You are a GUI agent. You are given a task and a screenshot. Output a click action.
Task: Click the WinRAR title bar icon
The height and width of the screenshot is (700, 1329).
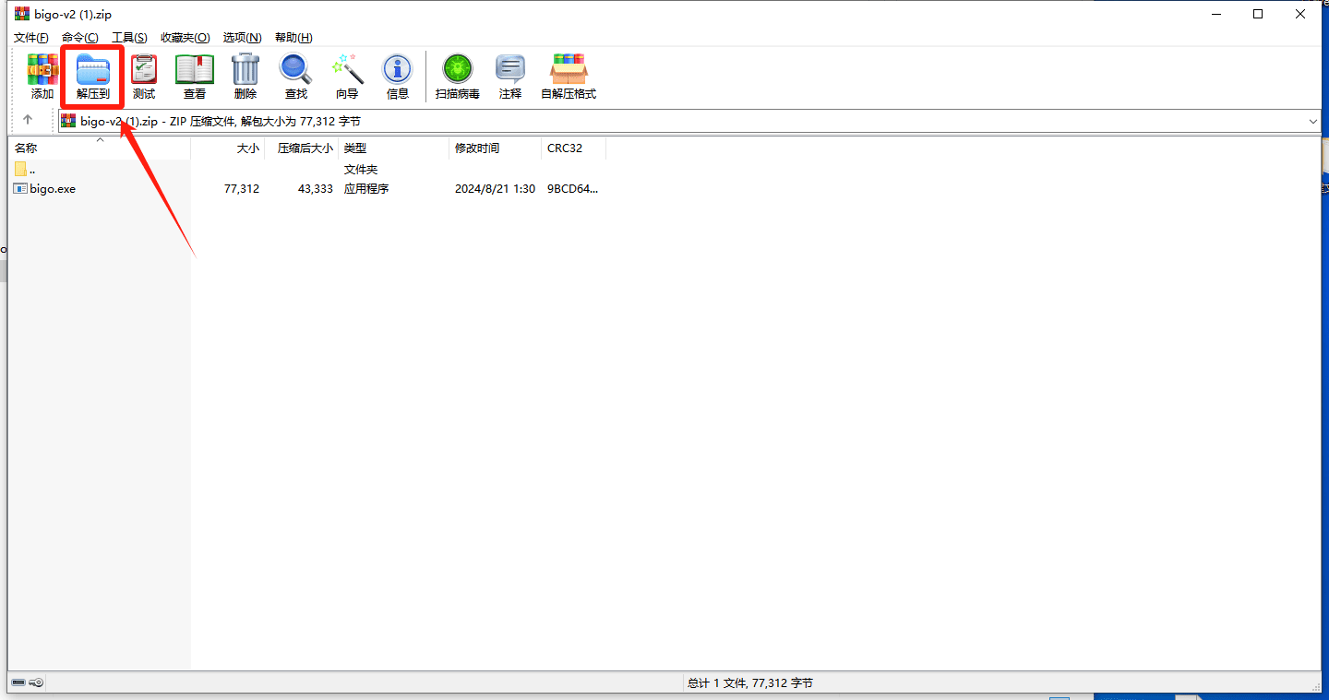[21, 14]
